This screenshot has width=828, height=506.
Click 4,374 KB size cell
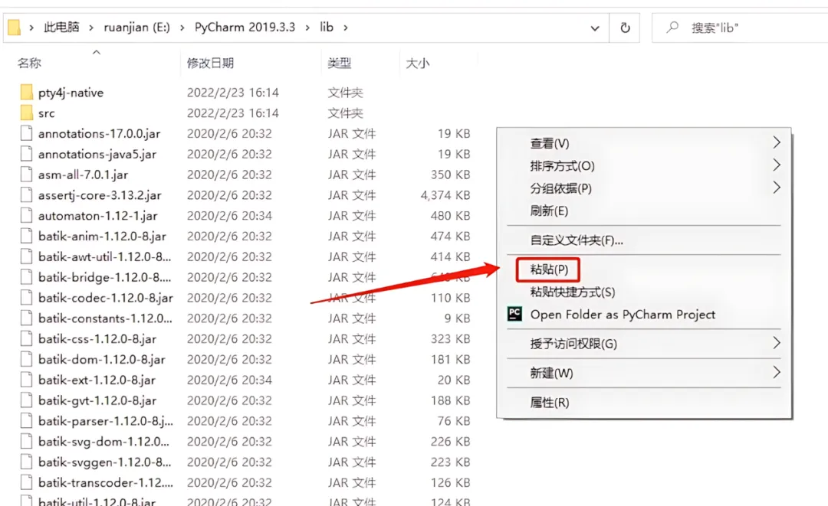(445, 195)
